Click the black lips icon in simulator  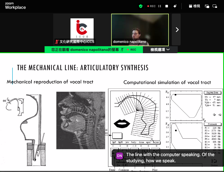pos(122,124)
